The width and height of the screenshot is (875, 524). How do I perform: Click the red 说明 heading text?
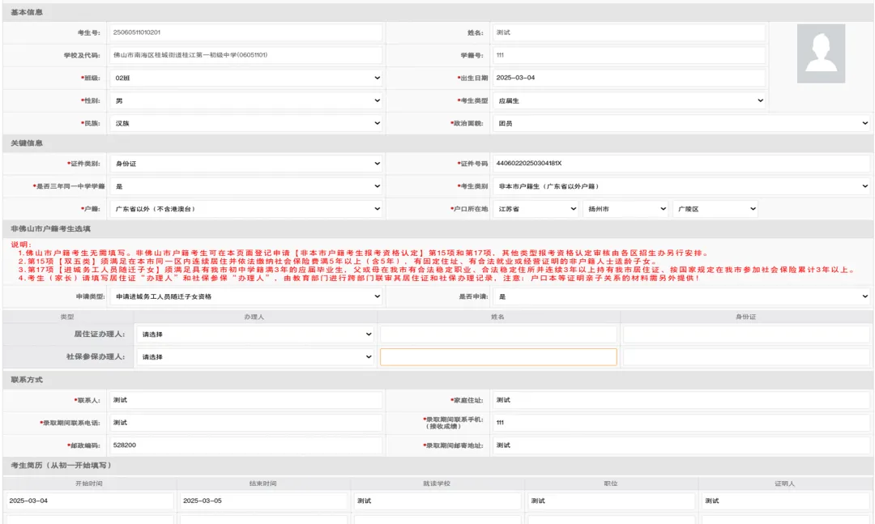click(x=21, y=245)
